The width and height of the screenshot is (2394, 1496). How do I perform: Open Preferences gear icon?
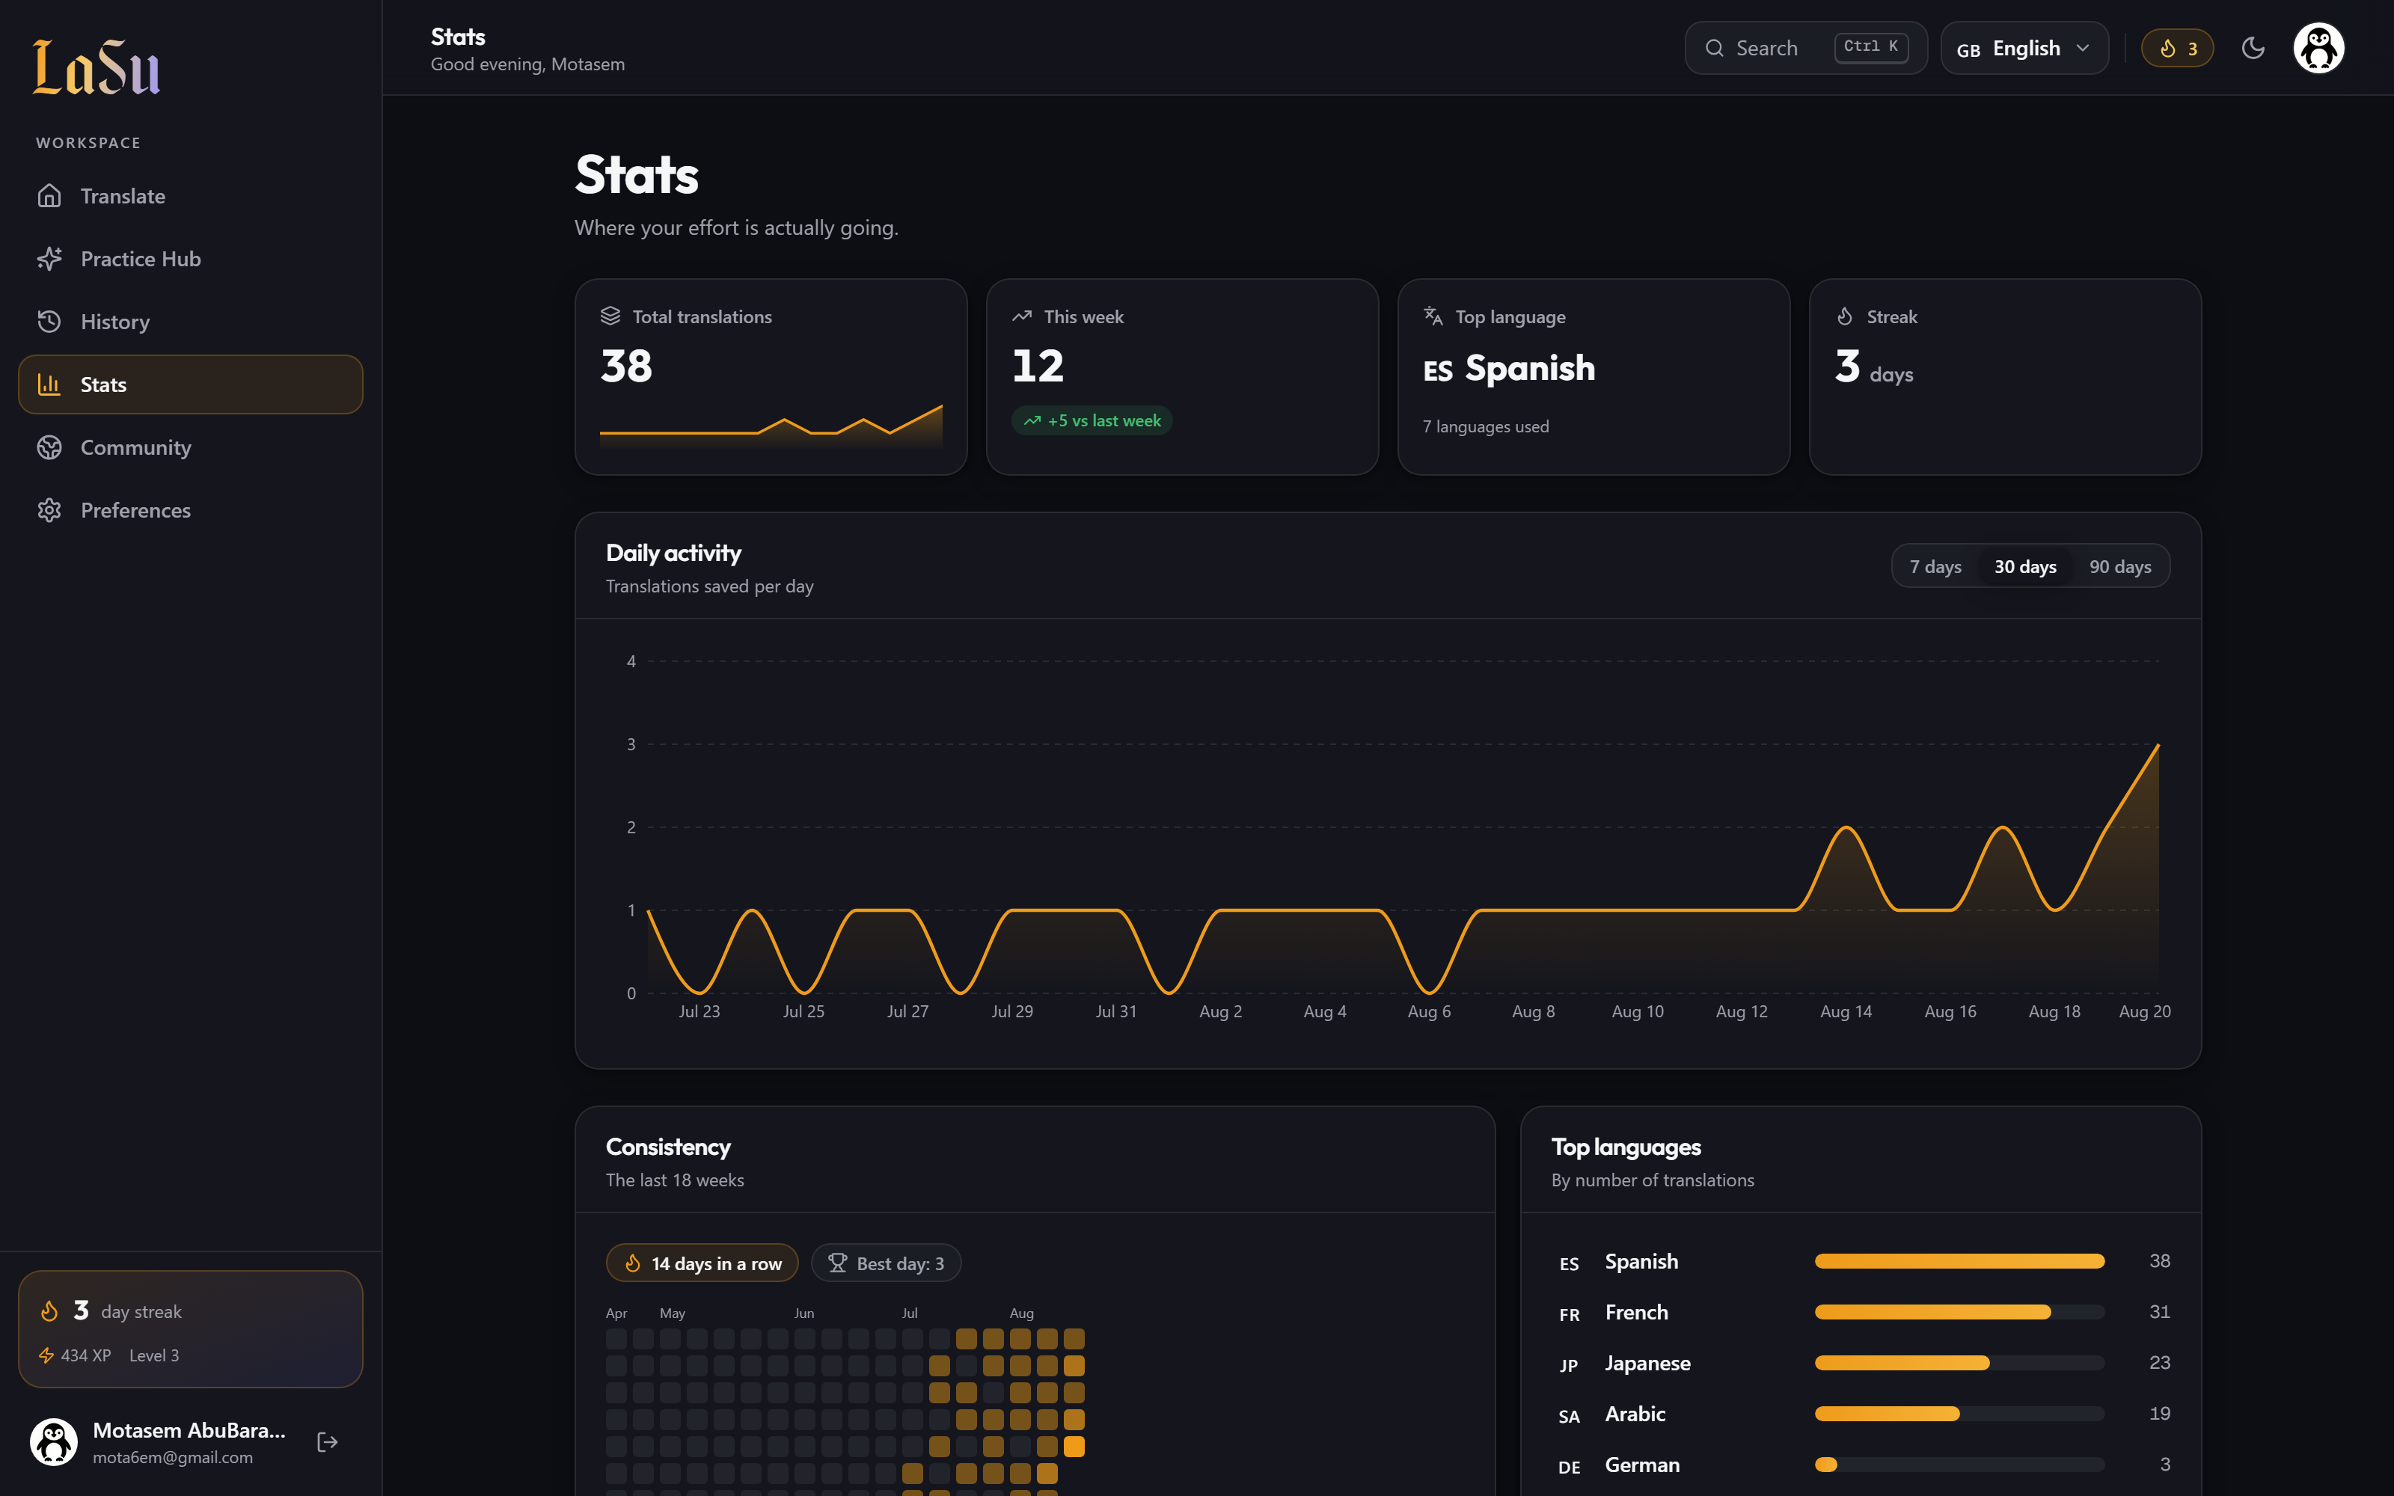tap(49, 511)
